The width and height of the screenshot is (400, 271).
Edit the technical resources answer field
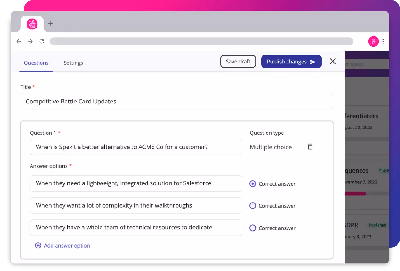tap(136, 228)
